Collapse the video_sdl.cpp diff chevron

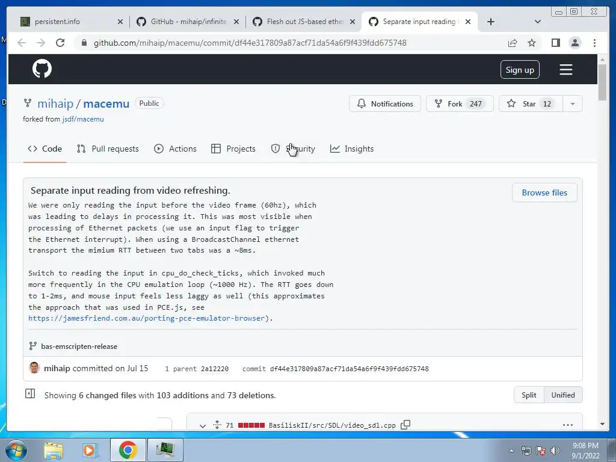[202, 425]
